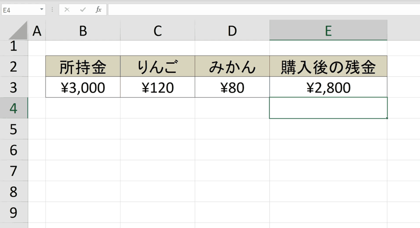Select column D header
The height and width of the screenshot is (228, 420).
232,31
